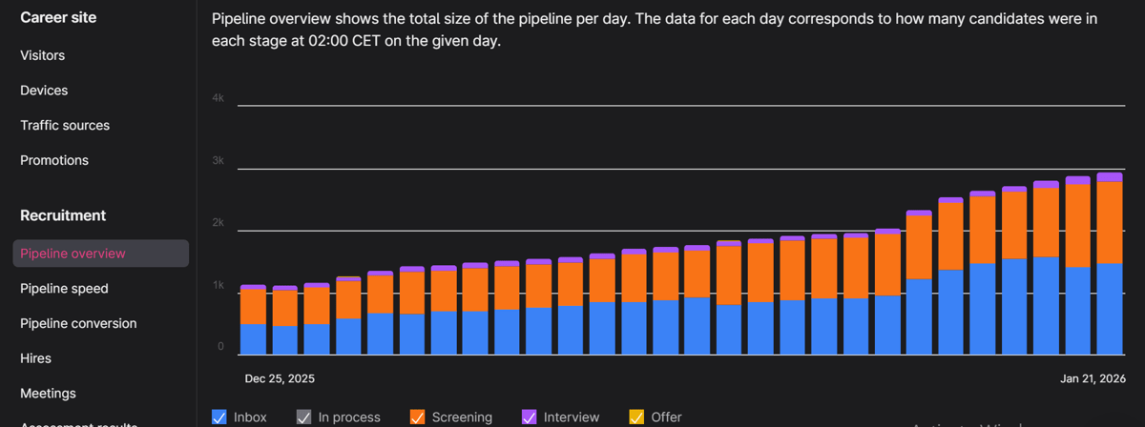Select Promotions in the sidebar

click(x=54, y=160)
